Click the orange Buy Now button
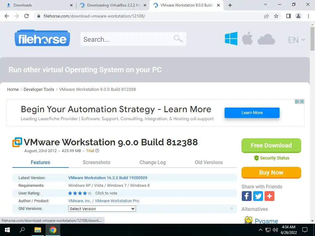This screenshot has width=315, height=236. click(271, 173)
